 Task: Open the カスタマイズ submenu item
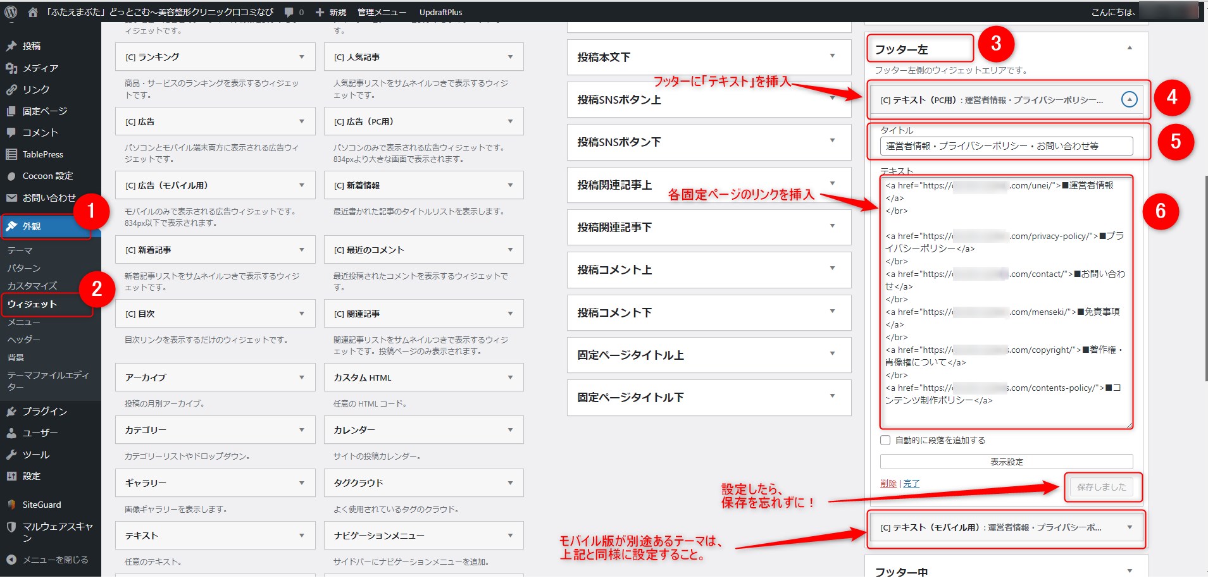pyautogui.click(x=32, y=286)
